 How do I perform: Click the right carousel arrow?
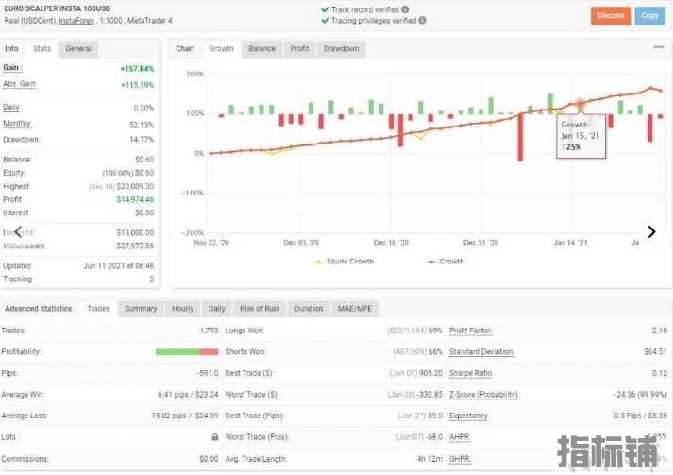click(x=651, y=231)
